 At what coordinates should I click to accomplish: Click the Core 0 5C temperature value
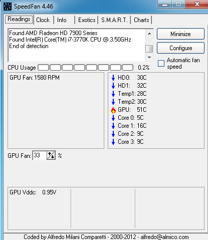coord(140,118)
